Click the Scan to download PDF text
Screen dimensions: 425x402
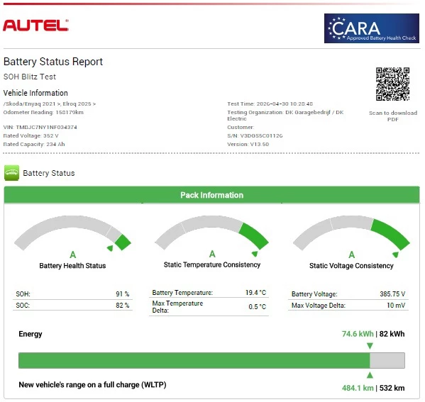pos(393,116)
